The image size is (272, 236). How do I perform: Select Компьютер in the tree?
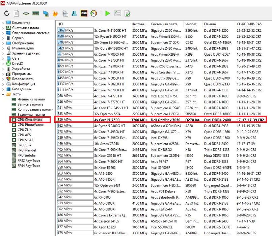pos(21,23)
